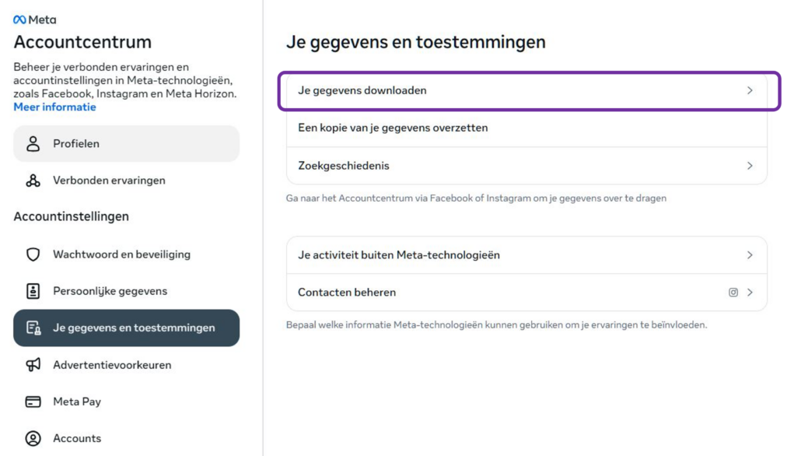This screenshot has width=801, height=456.
Task: Expand the Contacten beheren row chevron
Action: pyautogui.click(x=750, y=292)
